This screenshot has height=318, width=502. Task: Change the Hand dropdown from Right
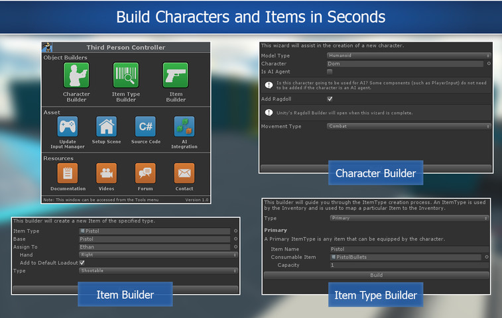158,254
